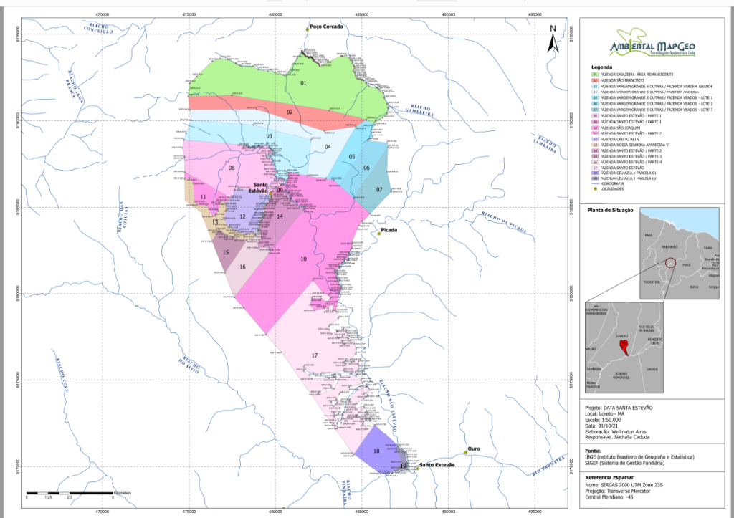Click the green 01 Fazenda Cajazeira swatch

coord(595,75)
